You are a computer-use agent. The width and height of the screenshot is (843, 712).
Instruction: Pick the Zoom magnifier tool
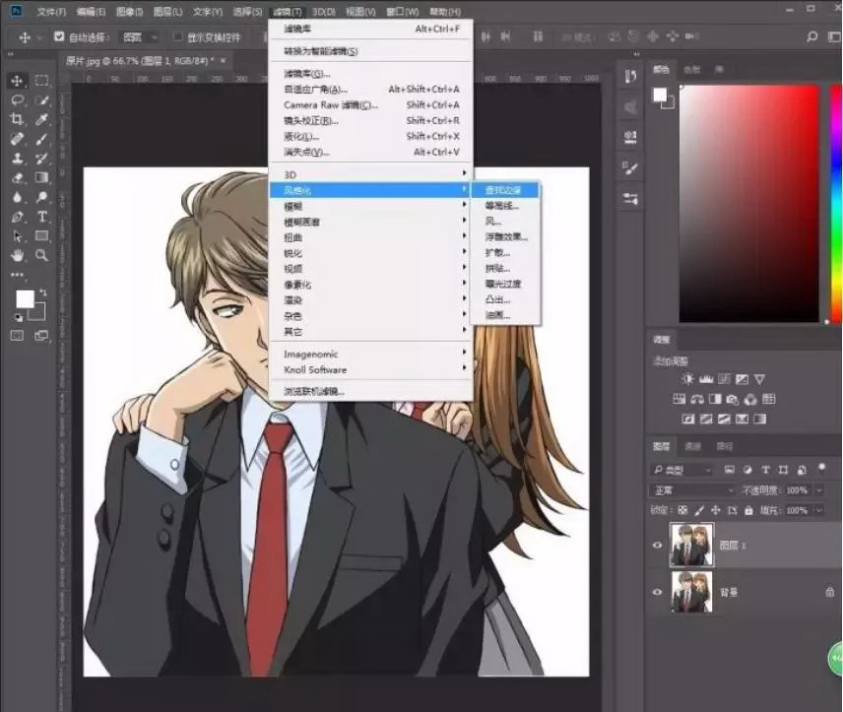click(x=42, y=255)
